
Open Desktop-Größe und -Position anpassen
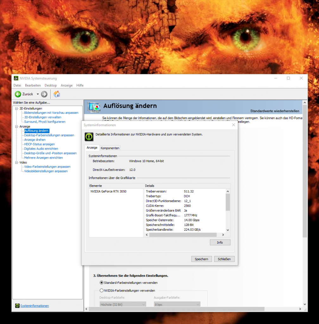click(50, 153)
